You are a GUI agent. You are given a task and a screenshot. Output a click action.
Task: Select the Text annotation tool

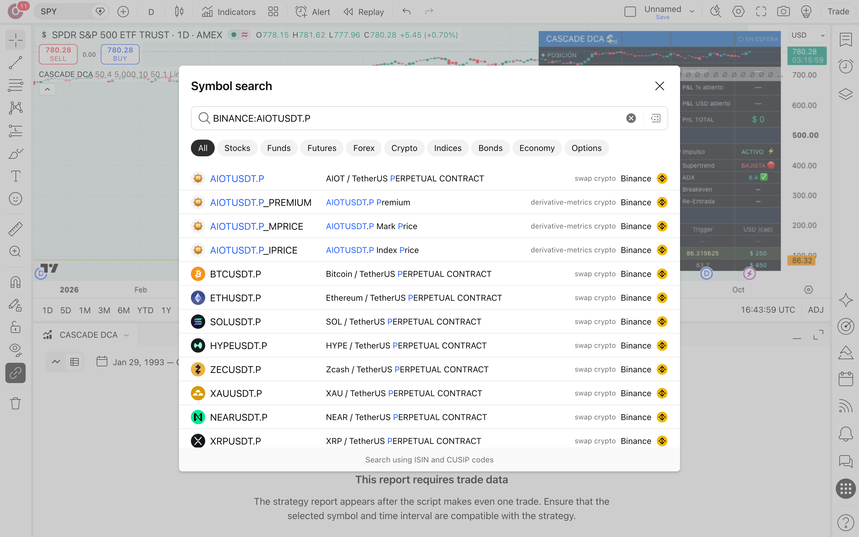coord(16,176)
